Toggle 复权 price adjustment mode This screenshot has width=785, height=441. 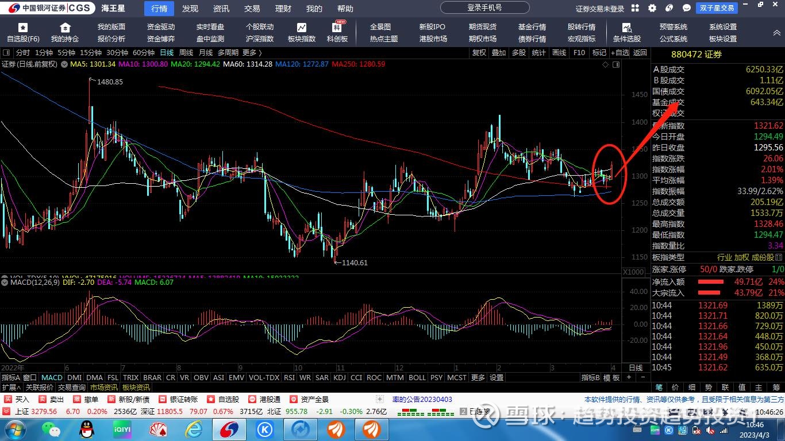tap(479, 52)
